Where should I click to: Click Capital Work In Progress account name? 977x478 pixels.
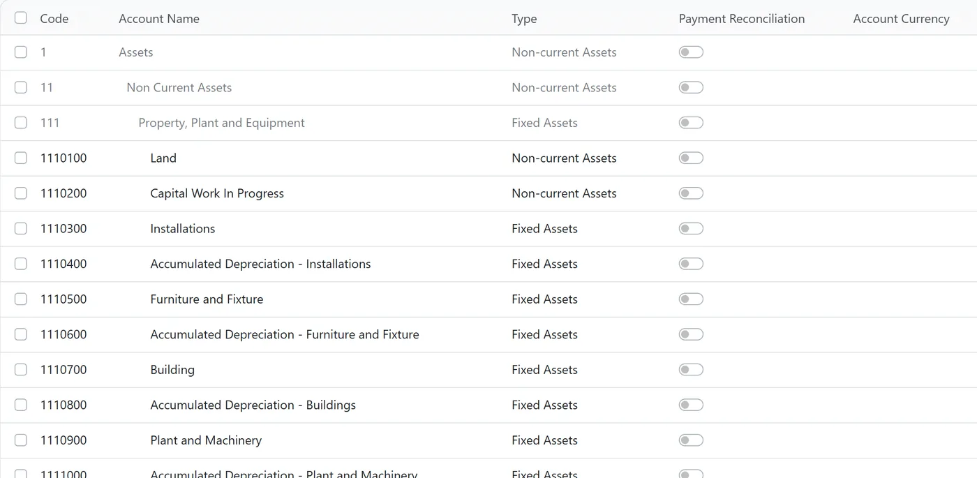(217, 193)
